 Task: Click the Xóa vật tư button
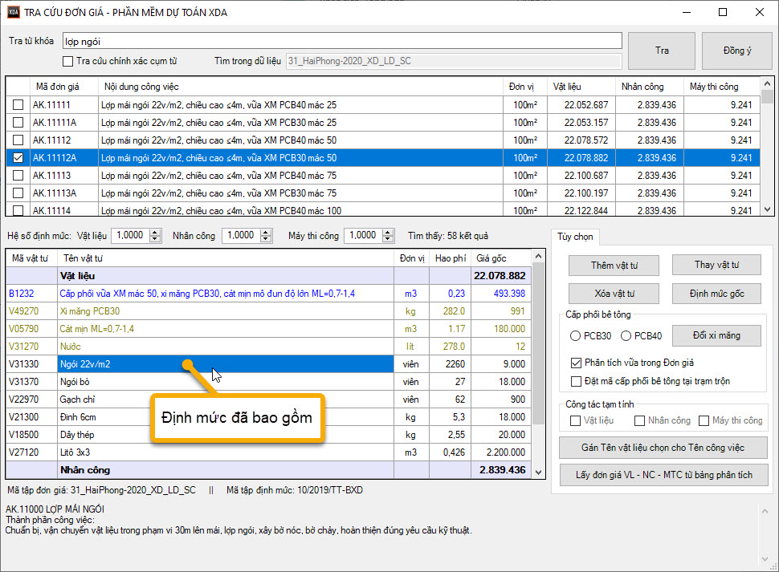coord(614,294)
